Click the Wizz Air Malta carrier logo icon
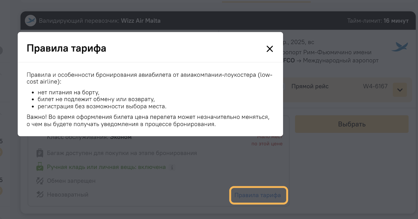Screen dimensions: 418x219 31,21
